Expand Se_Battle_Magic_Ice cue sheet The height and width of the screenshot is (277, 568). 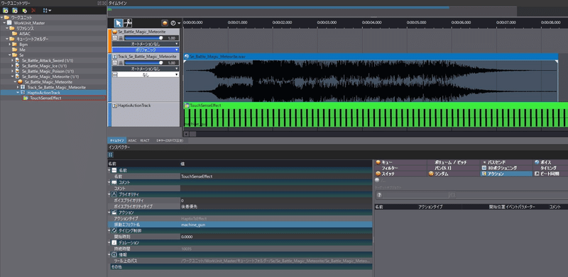pos(12,66)
